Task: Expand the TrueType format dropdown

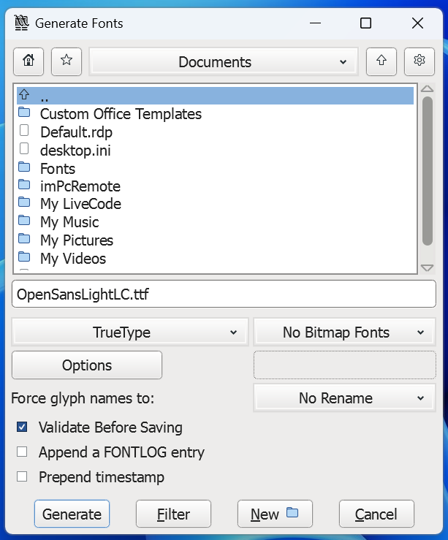Action: coord(130,332)
